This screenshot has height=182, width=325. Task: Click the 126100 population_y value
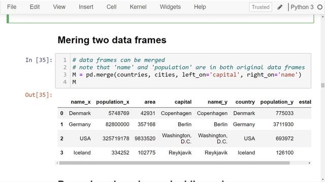pos(284,153)
